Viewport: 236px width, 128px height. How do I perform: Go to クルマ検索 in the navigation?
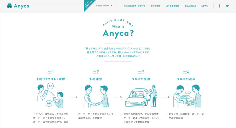coord(155,6)
